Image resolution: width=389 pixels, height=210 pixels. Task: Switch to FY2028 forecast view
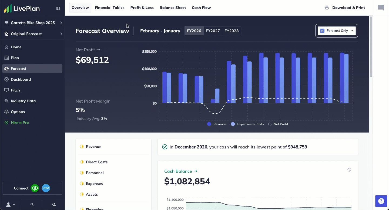232,31
